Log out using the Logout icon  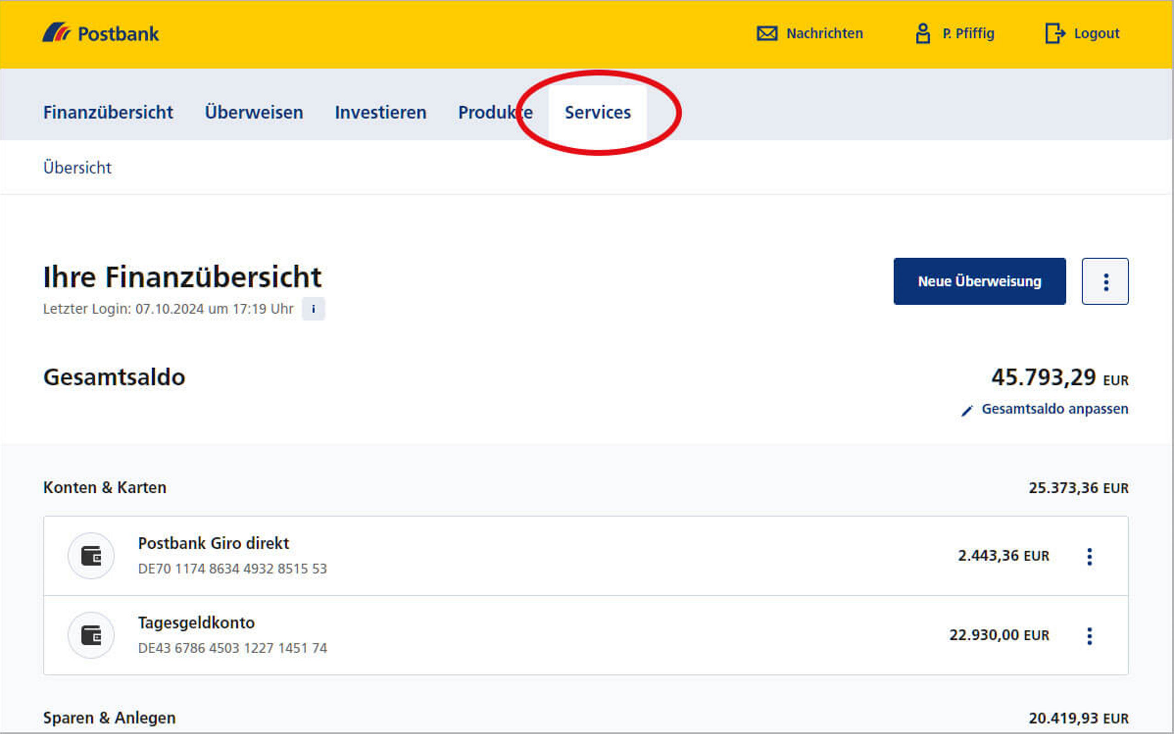pos(1055,33)
